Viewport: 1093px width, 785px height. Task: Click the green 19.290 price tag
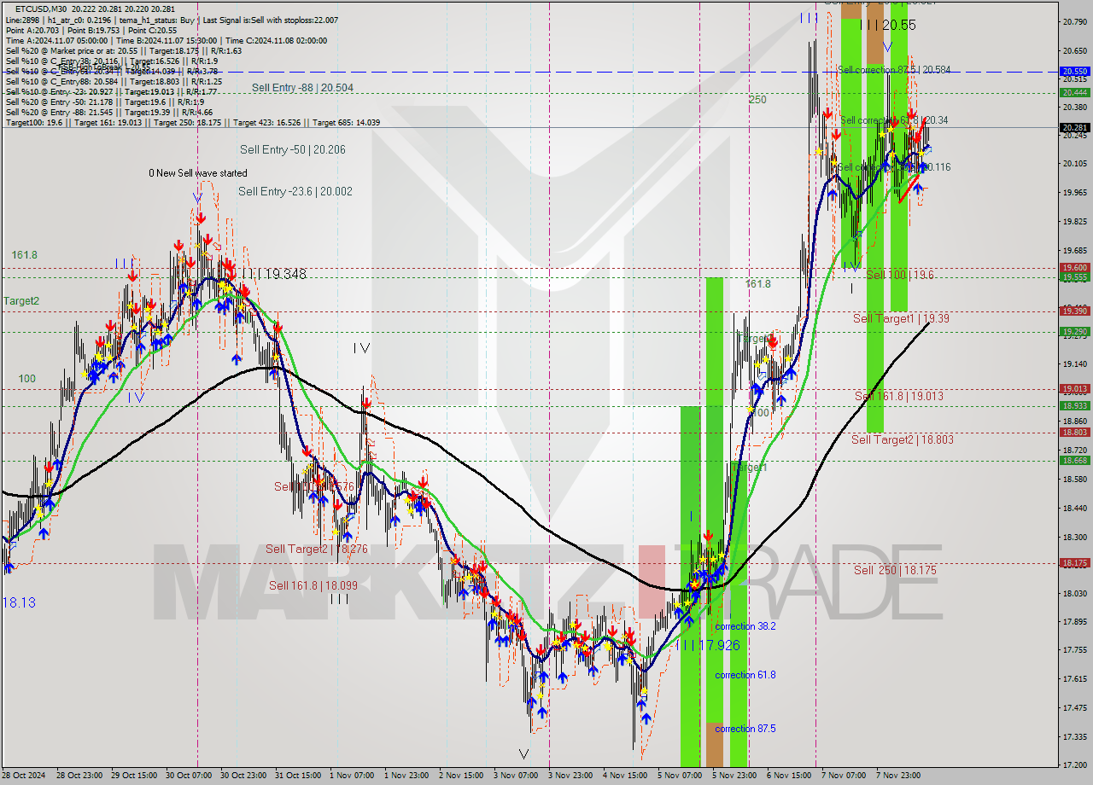(1075, 332)
